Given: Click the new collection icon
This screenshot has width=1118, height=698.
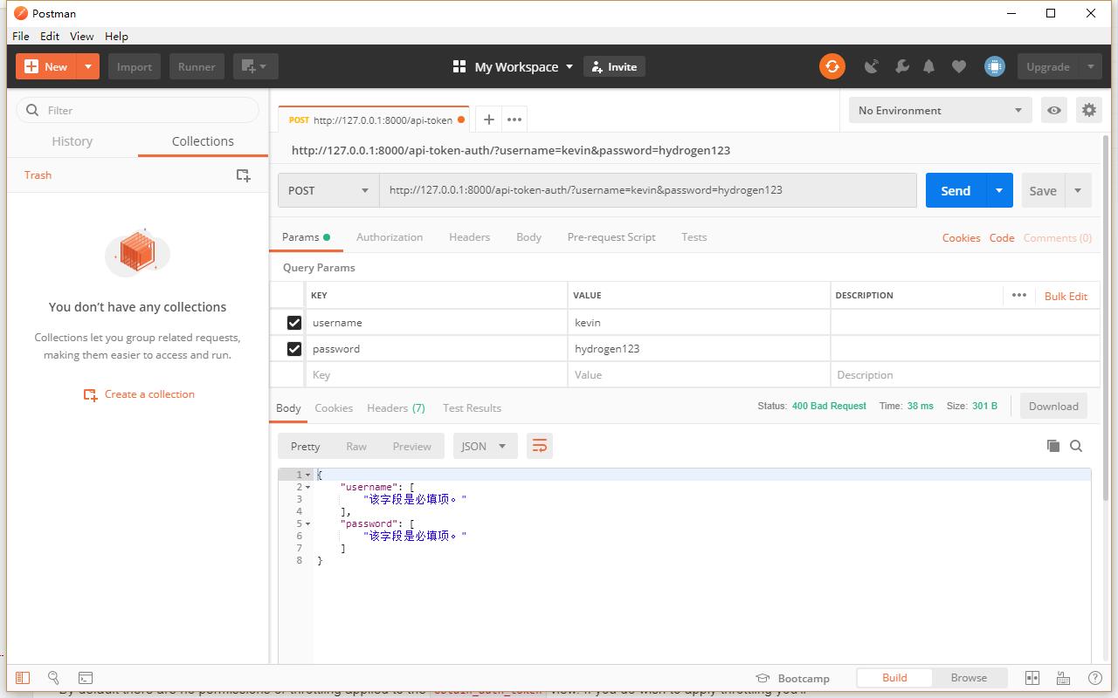Looking at the screenshot, I should (244, 175).
